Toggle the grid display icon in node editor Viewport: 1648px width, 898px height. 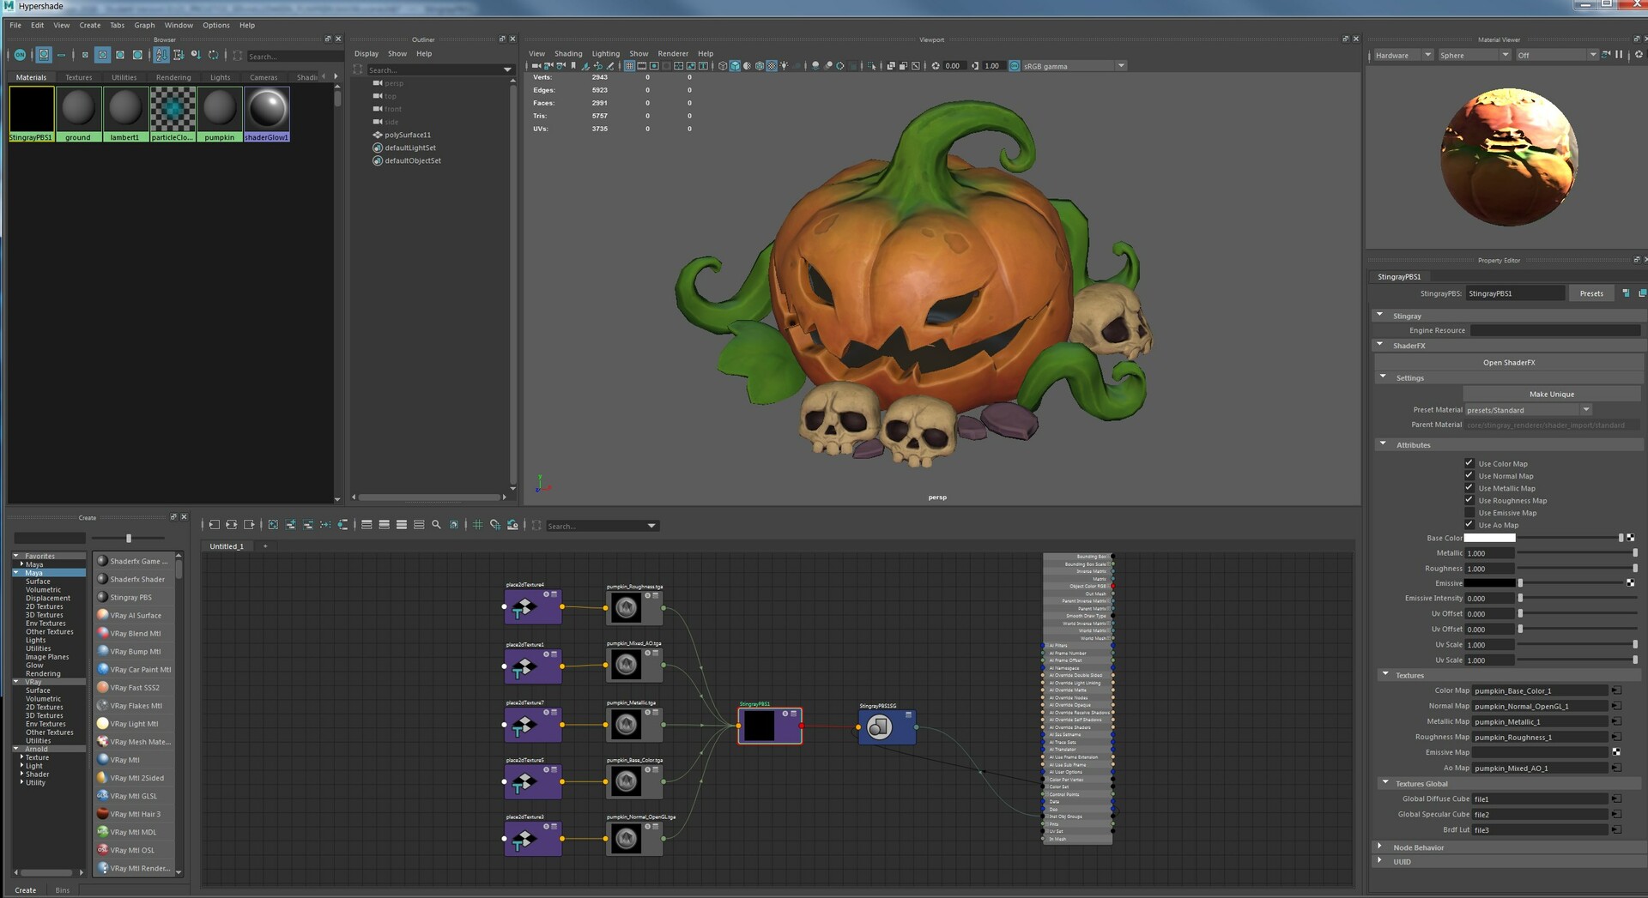point(478,525)
